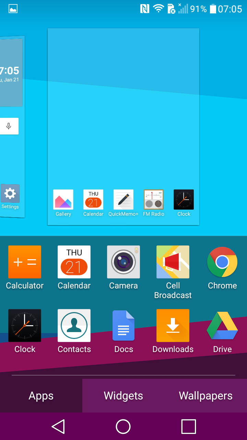
Task: Select the empty center home screen panel
Action: coord(123,127)
